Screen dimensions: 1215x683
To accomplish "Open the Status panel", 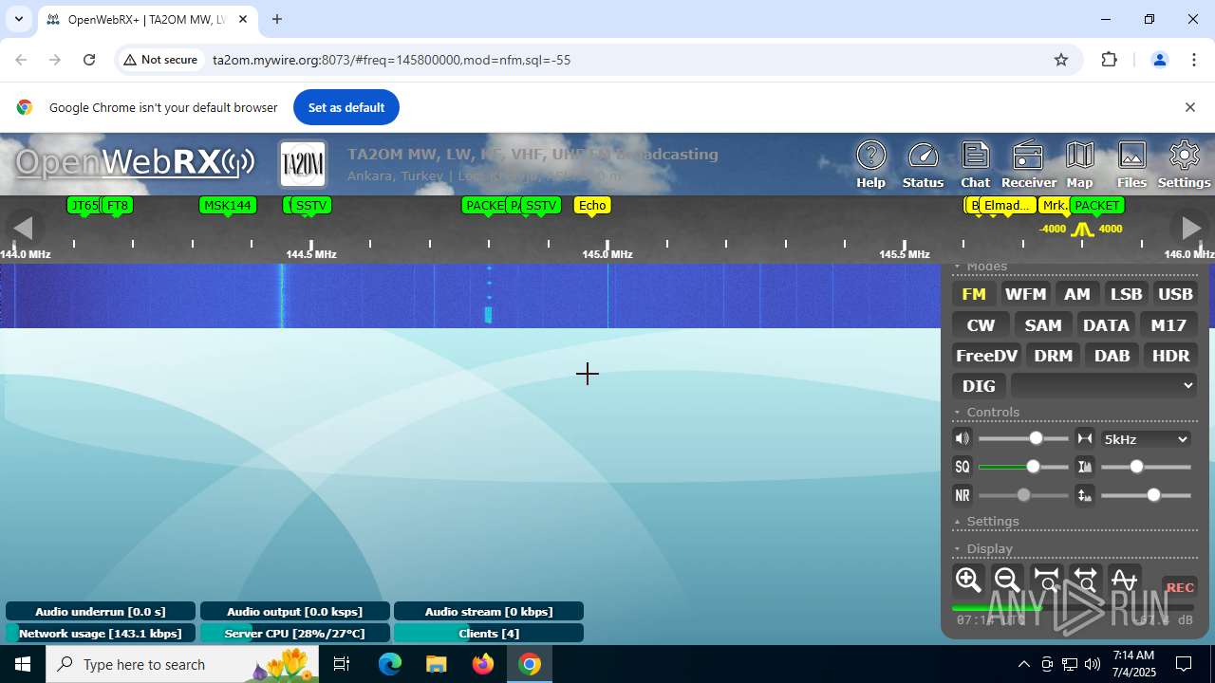I will pyautogui.click(x=923, y=164).
